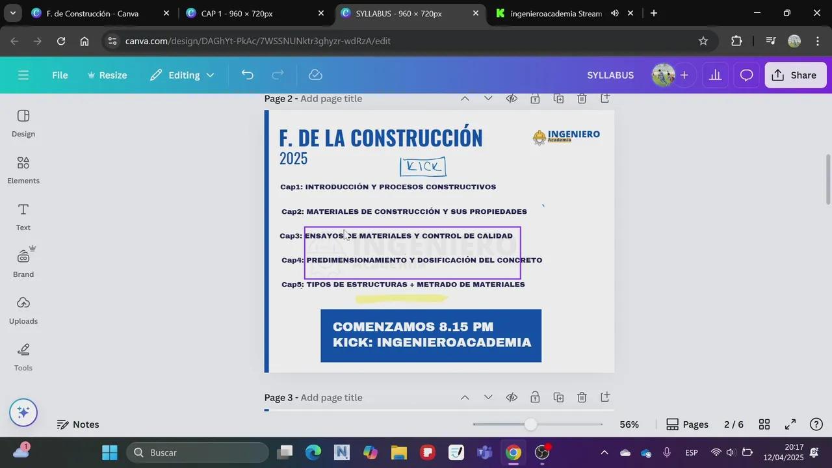Open the Uploads panel
This screenshot has height=468, width=832.
[23, 310]
